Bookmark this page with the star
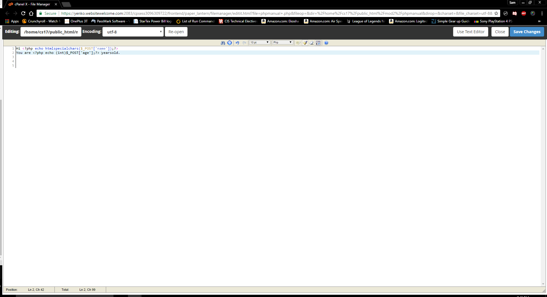The image size is (547, 297). click(496, 13)
